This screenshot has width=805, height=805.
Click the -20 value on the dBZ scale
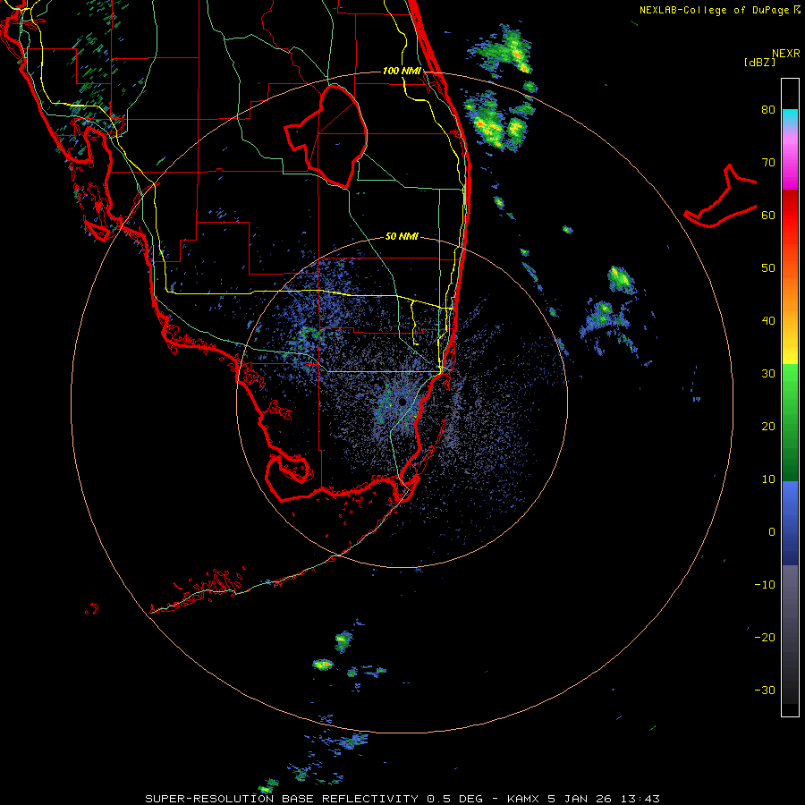click(765, 638)
